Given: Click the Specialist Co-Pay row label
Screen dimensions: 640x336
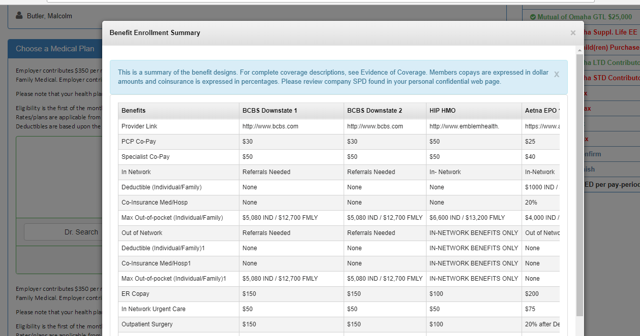Looking at the screenshot, I should (145, 157).
